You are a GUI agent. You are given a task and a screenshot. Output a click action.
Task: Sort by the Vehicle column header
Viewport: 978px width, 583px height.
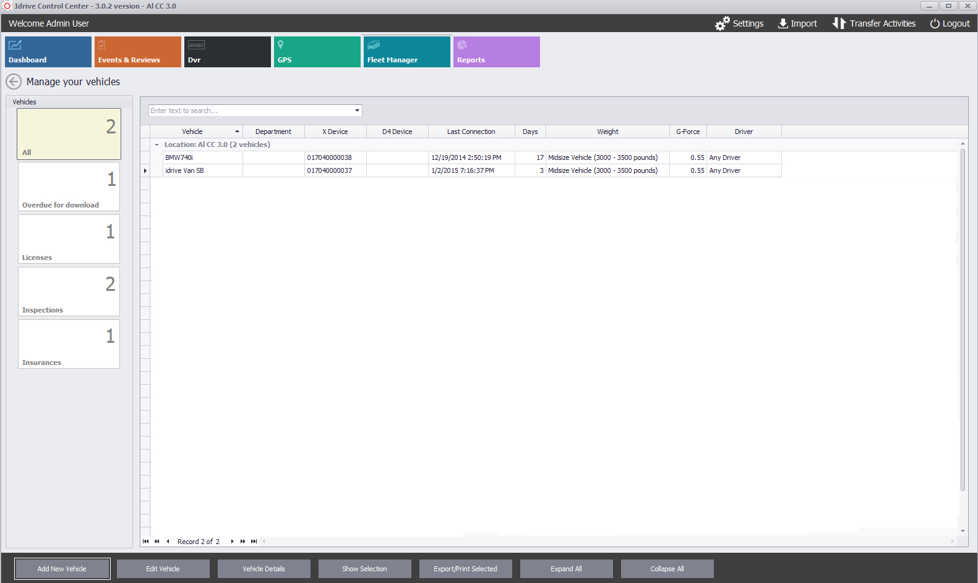tap(192, 132)
